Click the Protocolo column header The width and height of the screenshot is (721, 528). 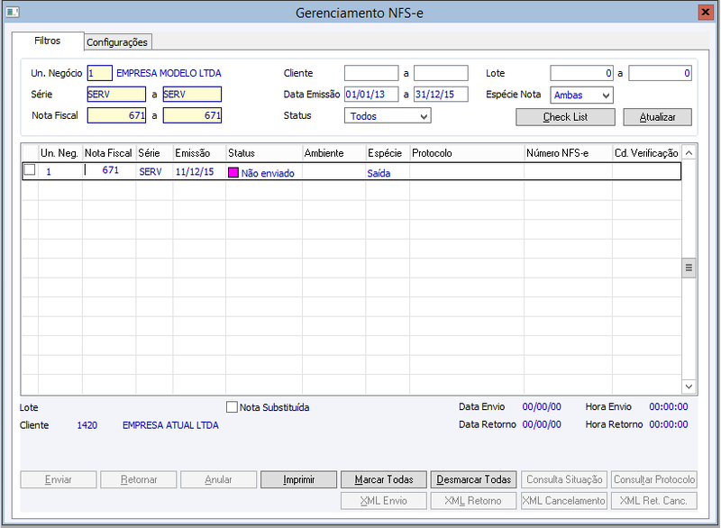pyautogui.click(x=467, y=153)
